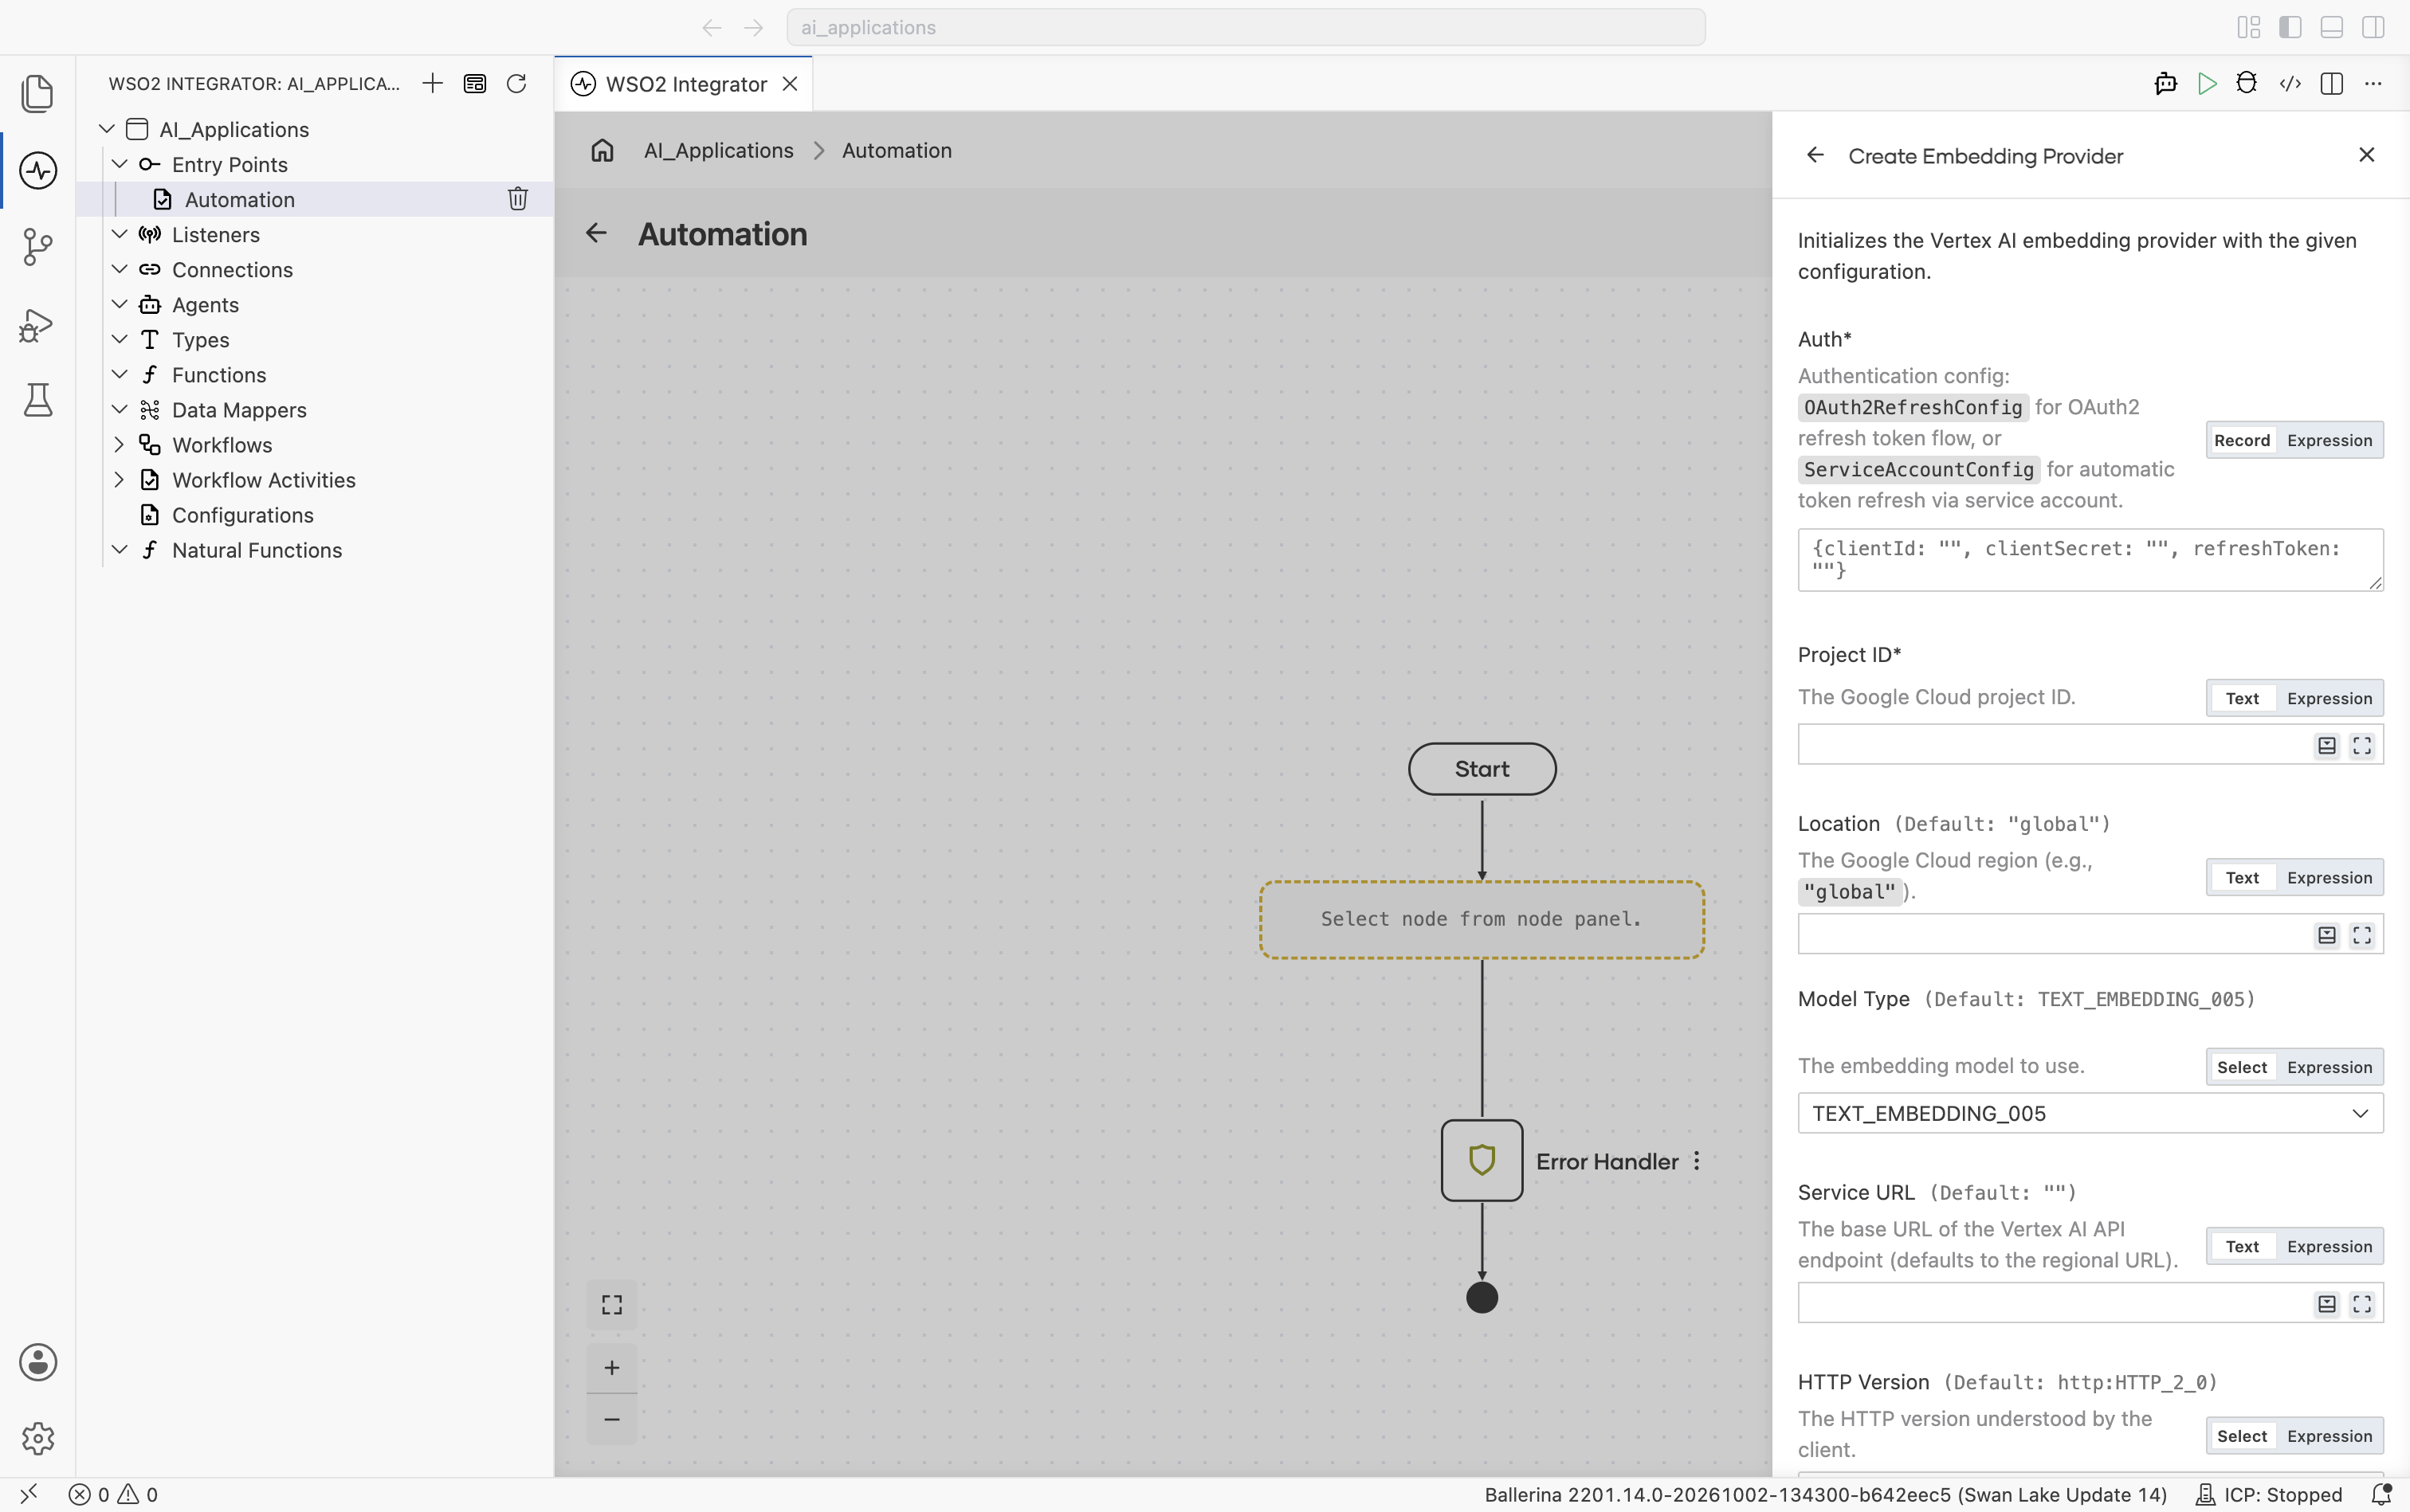Click the Error Handler shield node
Image resolution: width=2410 pixels, height=1512 pixels.
1482,1160
